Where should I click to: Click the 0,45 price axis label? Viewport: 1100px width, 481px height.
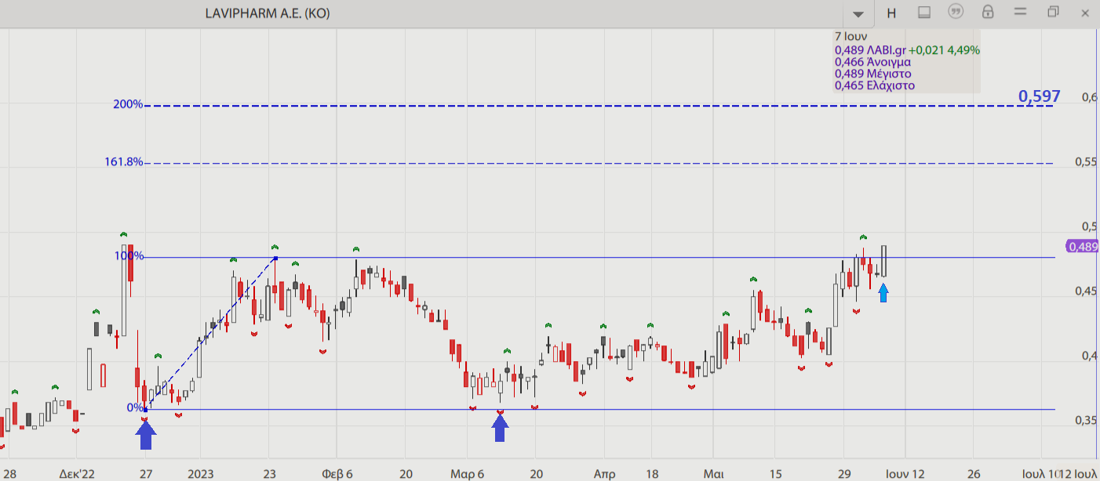pos(1086,291)
